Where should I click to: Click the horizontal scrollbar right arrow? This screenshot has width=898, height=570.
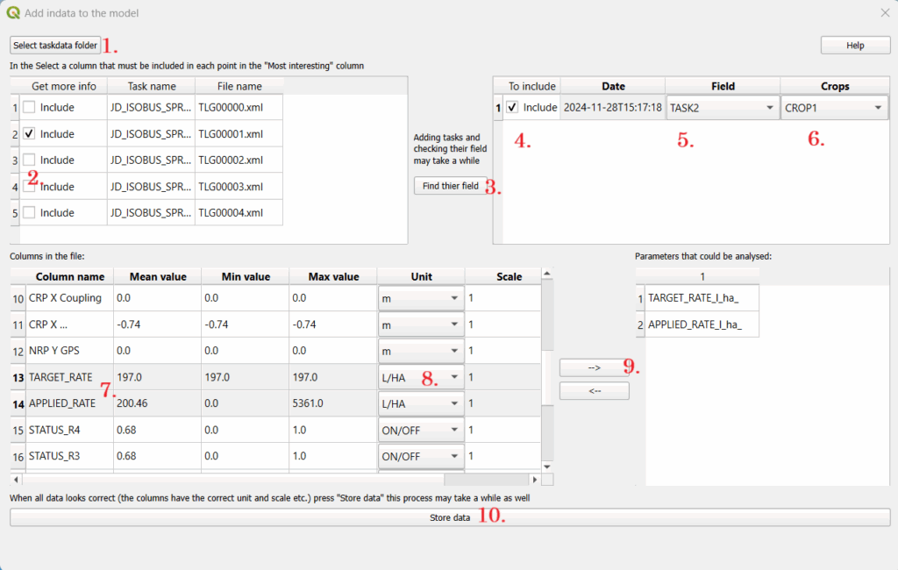point(535,480)
